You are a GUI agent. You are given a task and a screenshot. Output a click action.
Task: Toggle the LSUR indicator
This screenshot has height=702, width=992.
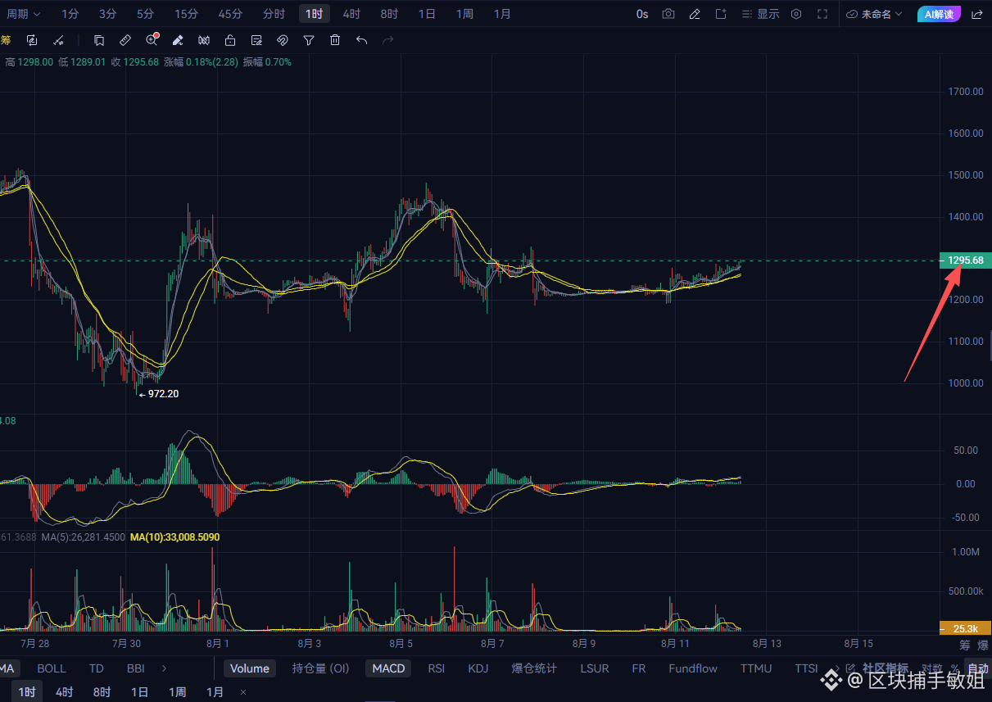[595, 668]
